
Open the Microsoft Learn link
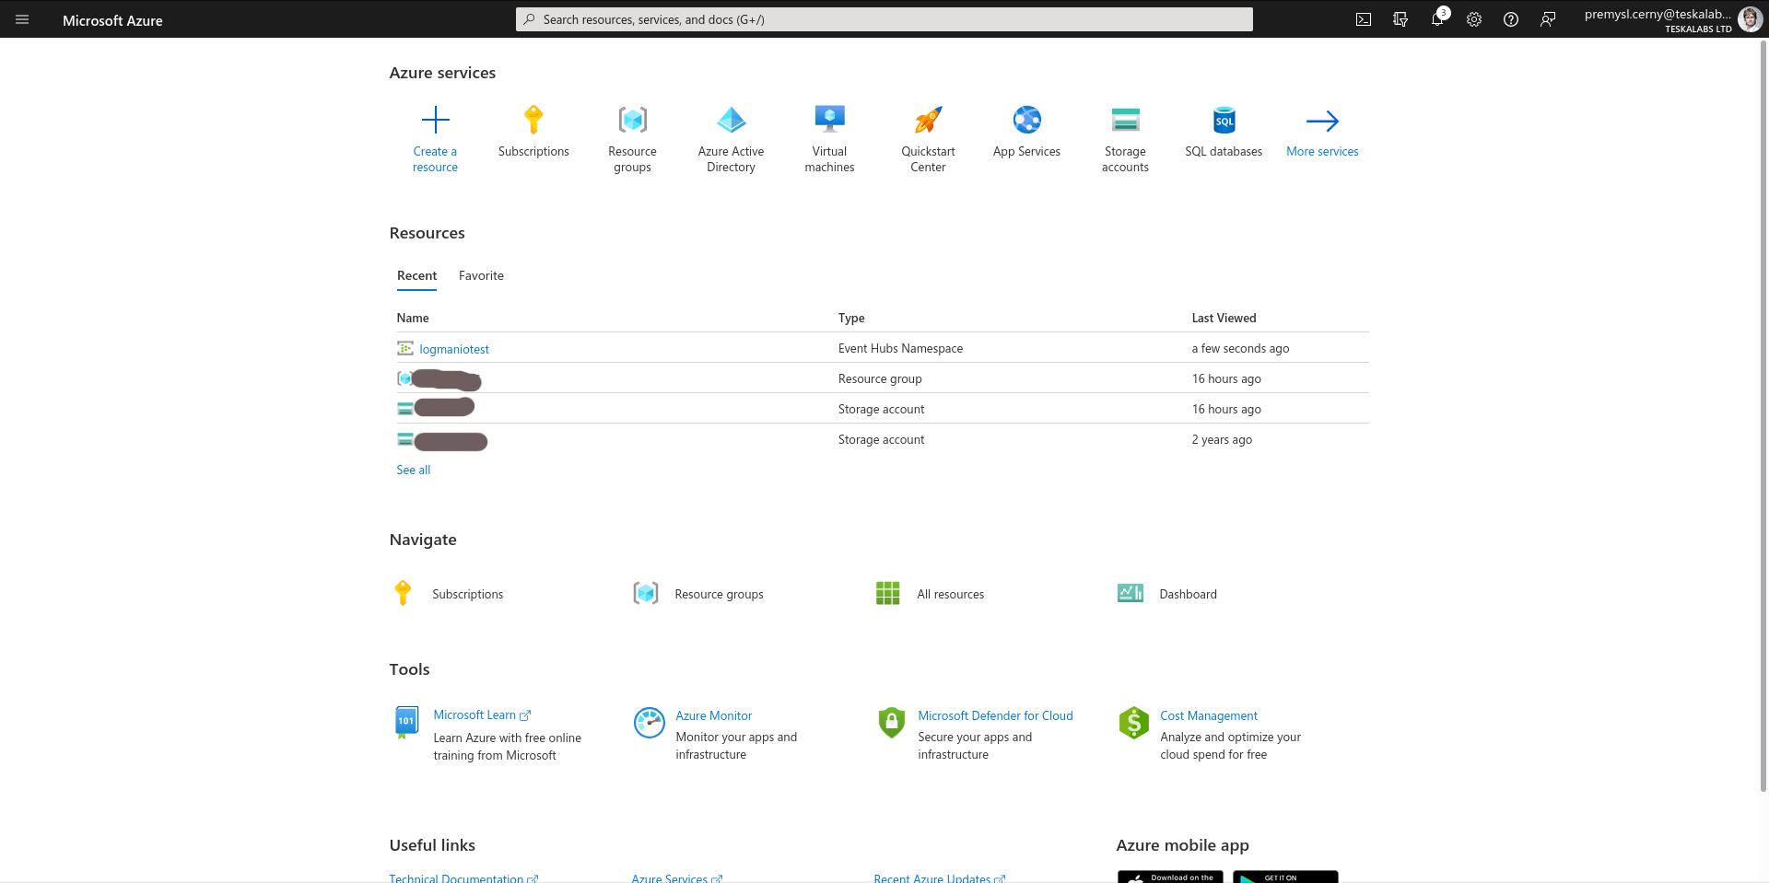(482, 715)
